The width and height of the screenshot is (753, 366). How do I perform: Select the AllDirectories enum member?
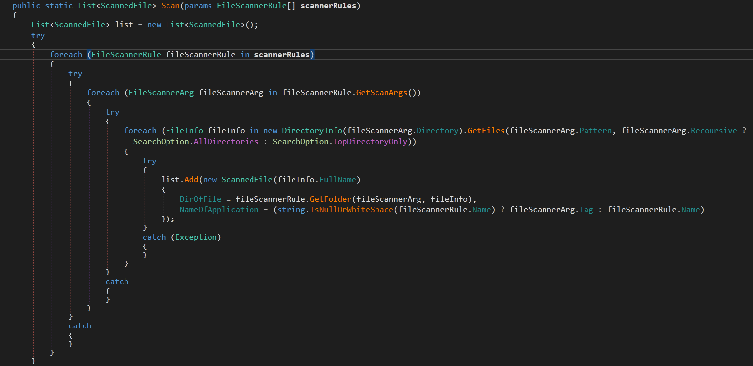click(226, 142)
